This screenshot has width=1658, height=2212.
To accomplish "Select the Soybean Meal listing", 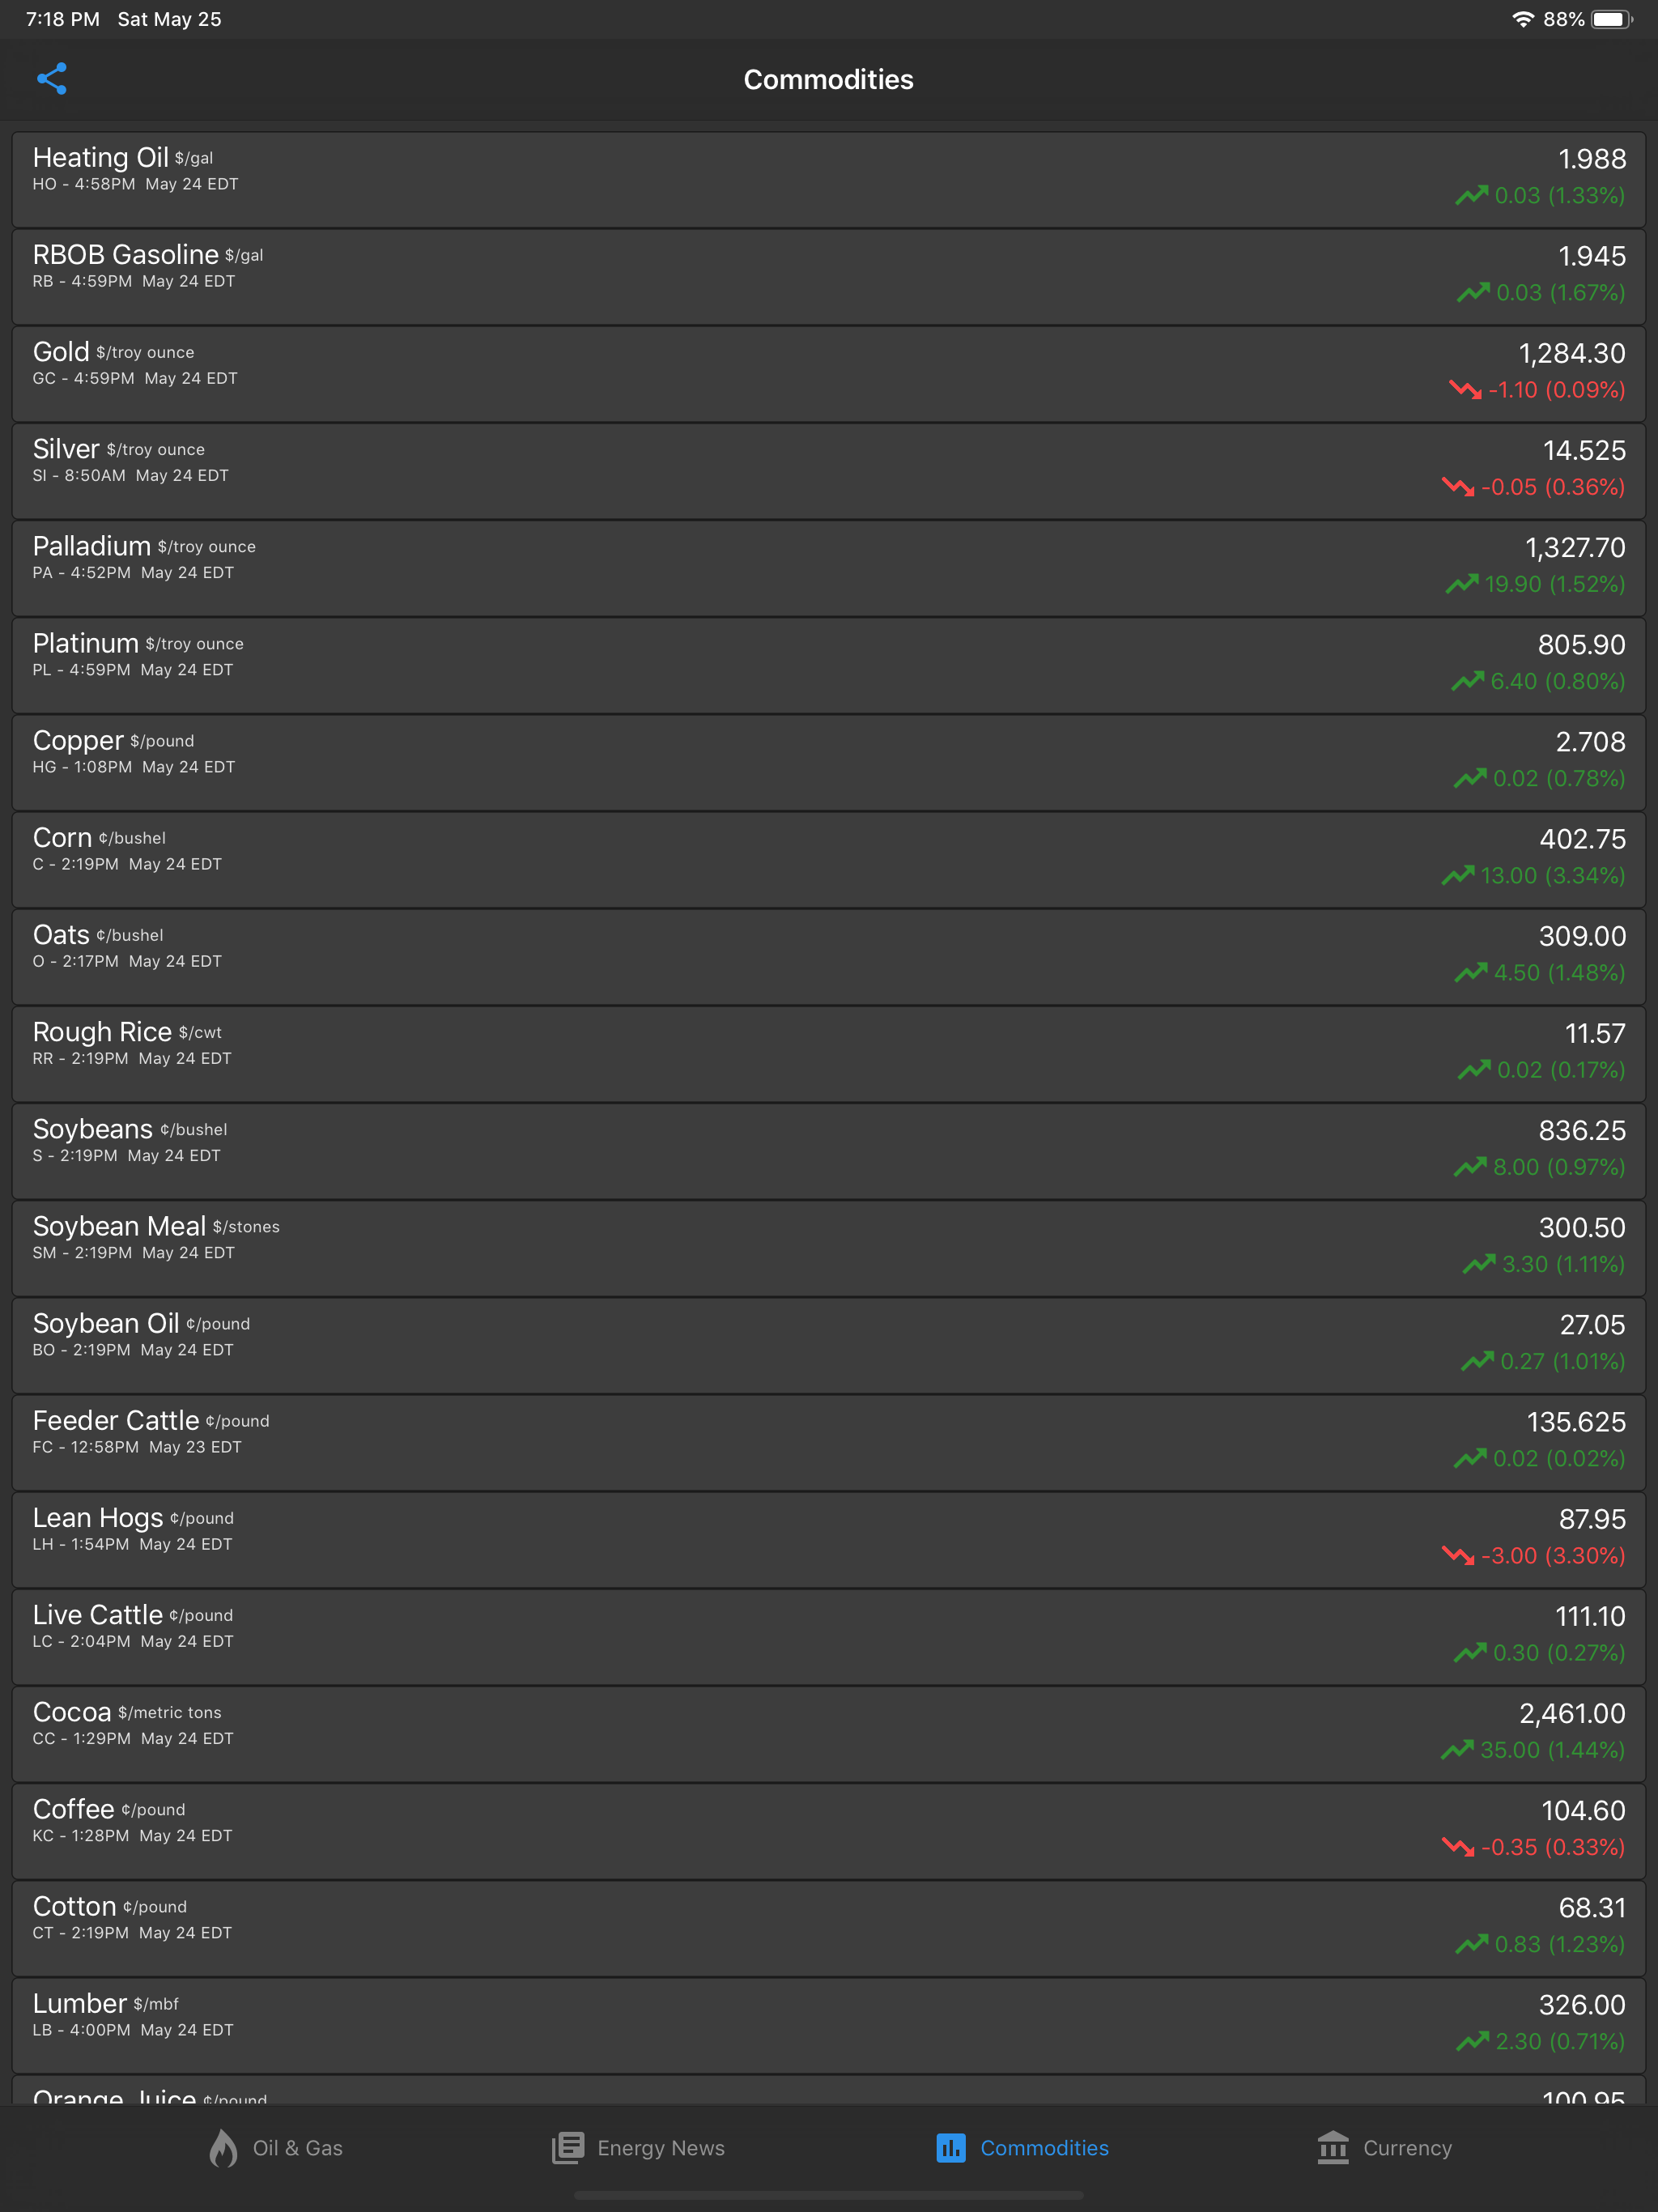I will click(828, 1247).
